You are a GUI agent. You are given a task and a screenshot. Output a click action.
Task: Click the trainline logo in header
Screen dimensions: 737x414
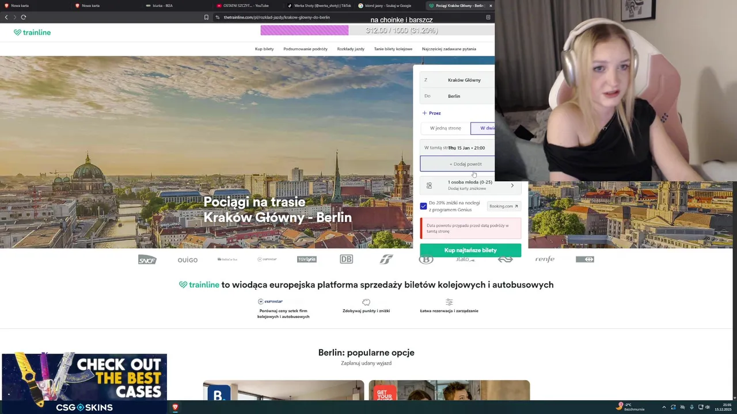click(32, 32)
